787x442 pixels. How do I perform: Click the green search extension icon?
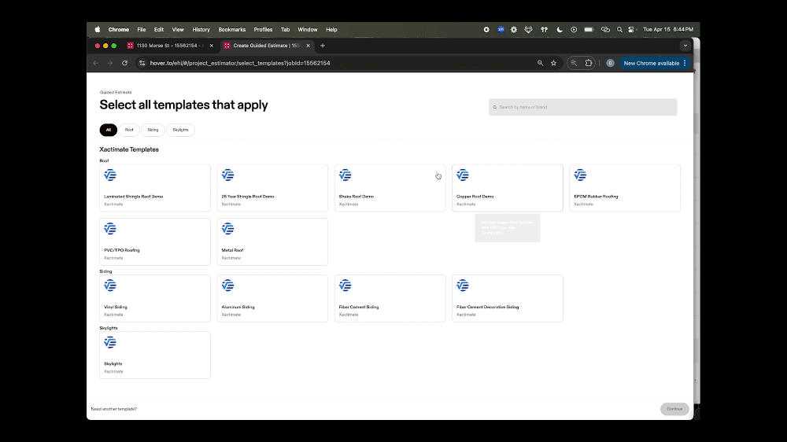[574, 63]
